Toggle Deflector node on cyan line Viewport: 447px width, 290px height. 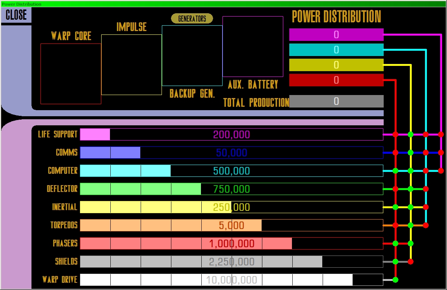(x=426, y=189)
